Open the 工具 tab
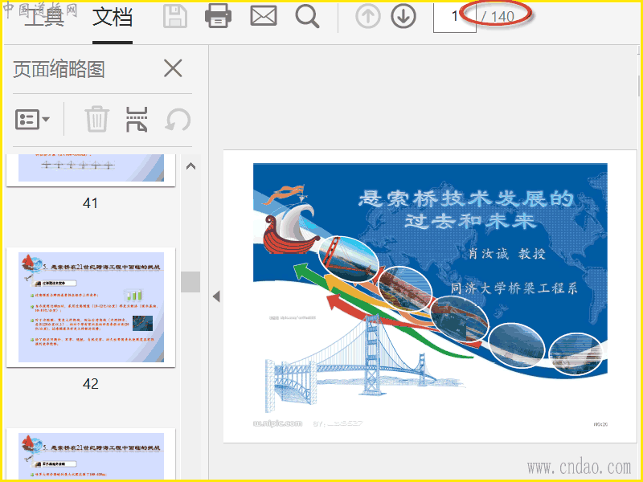Image resolution: width=643 pixels, height=482 pixels. 44,17
